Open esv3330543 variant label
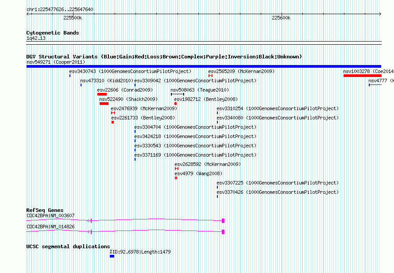This screenshot has width=394, height=273. (195, 146)
